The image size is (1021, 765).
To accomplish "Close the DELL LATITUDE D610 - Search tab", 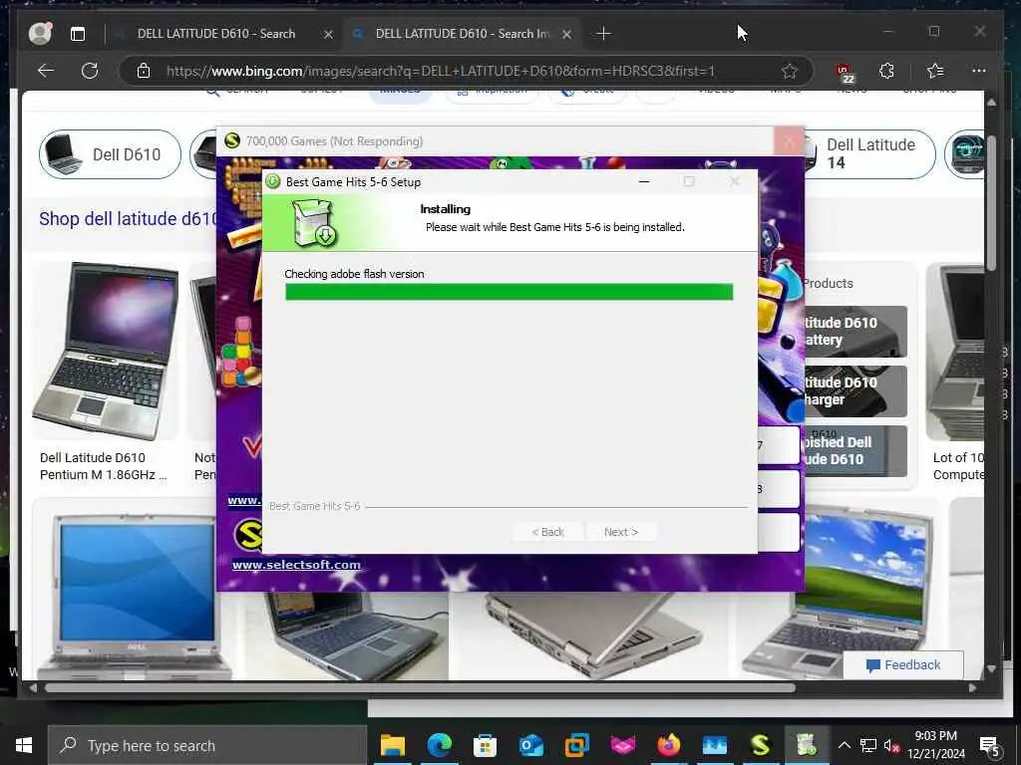I will 329,34.
